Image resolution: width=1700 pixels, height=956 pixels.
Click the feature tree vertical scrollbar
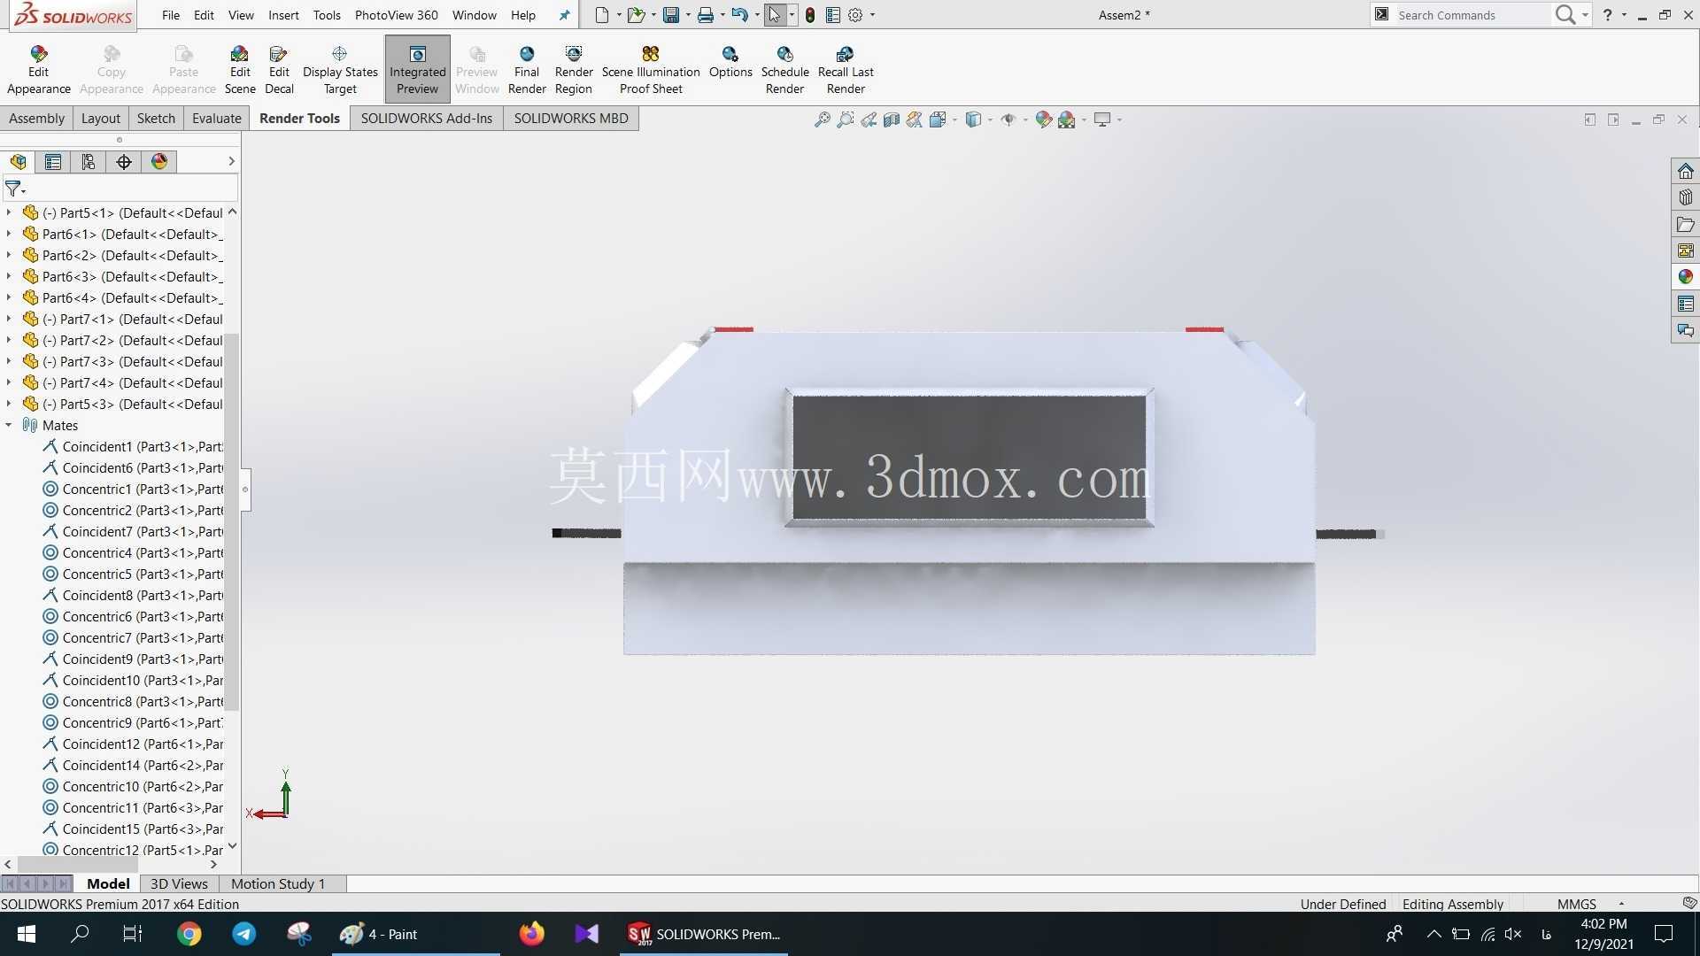[232, 521]
